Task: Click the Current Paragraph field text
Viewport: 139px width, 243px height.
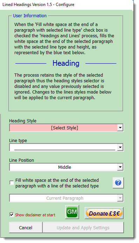Action: [x=65, y=198]
